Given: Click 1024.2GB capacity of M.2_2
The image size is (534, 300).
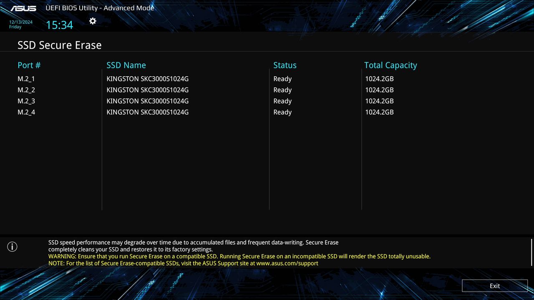Looking at the screenshot, I should click(379, 90).
